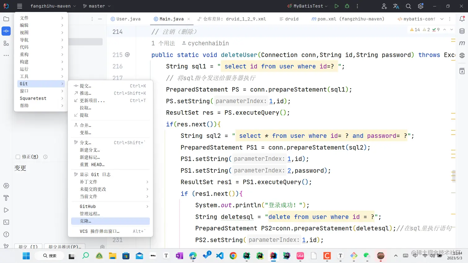Expand the 未提交的更改 submenu
The width and height of the screenshot is (468, 263).
click(110, 189)
